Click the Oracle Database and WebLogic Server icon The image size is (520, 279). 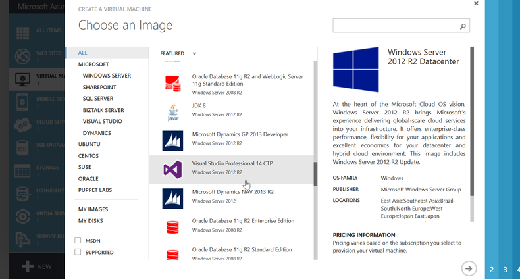[172, 84]
